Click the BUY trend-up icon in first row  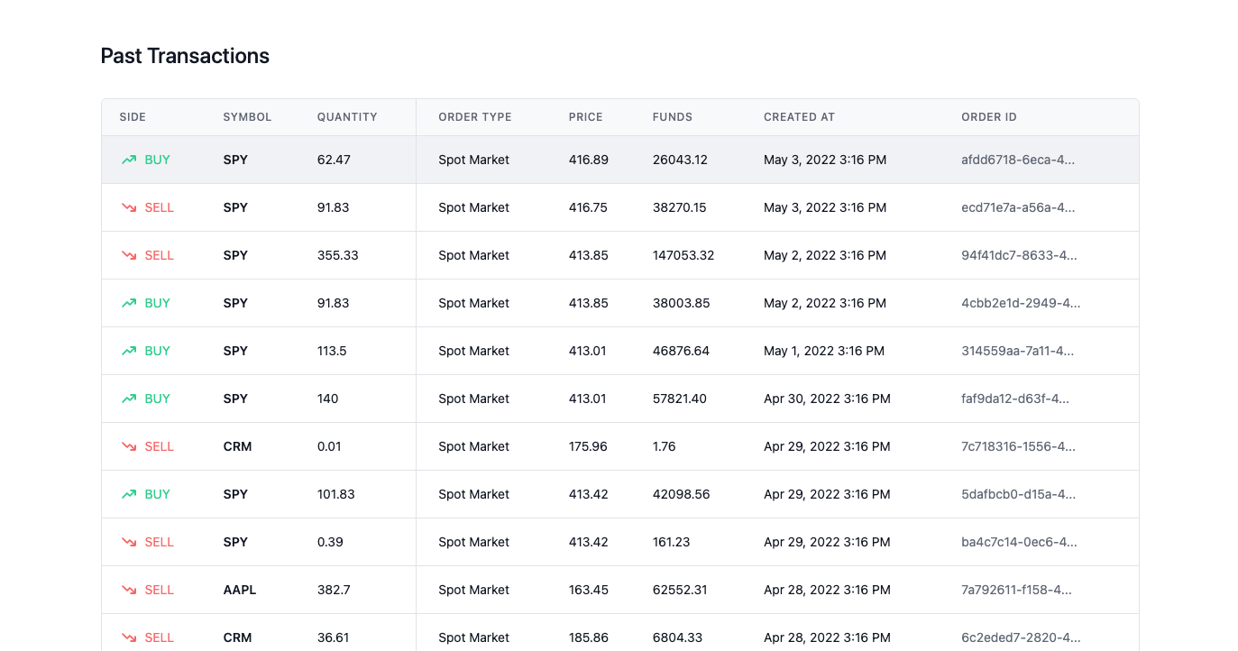pos(129,160)
